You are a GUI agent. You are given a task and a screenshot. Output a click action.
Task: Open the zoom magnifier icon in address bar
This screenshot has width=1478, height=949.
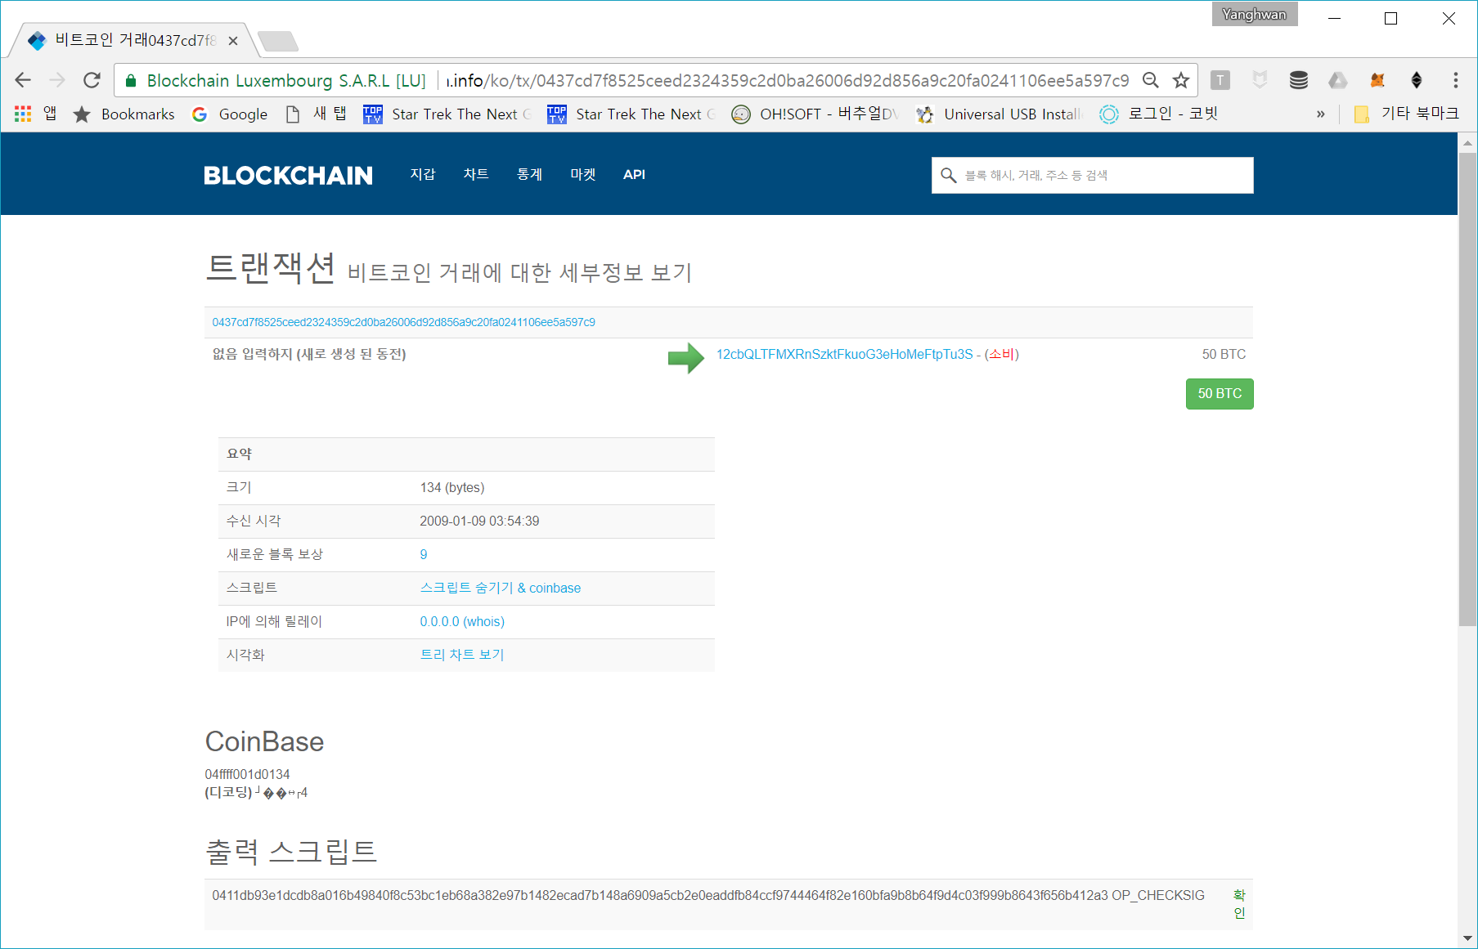1151,80
